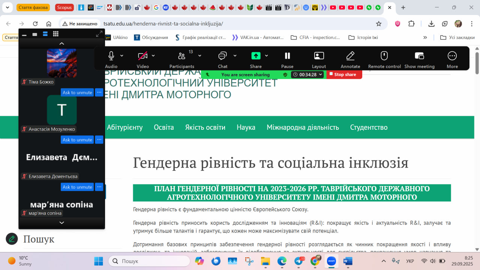Click Show meeting icon in Zoom toolbar
The height and width of the screenshot is (270, 480).
pos(419,56)
